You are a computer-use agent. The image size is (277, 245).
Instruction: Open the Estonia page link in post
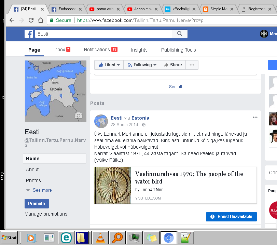pos(140,118)
